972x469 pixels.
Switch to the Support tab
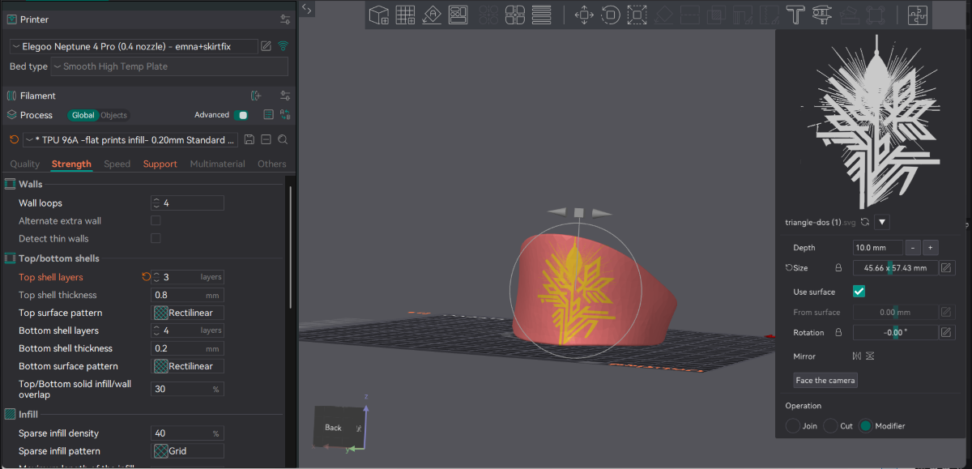(160, 164)
